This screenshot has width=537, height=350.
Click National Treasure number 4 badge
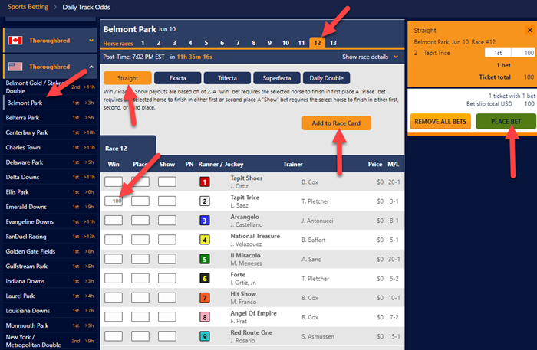(205, 240)
